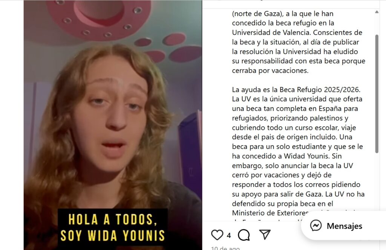
Task: Click the scrollbar track below the thumb
Action: click(377, 182)
